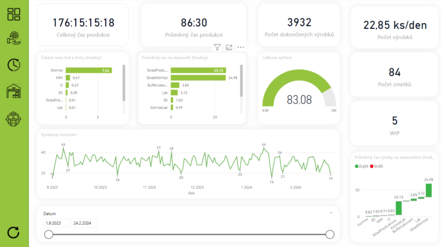This screenshot has width=441, height=247.
Task: Collapse the Datum slicer chevron
Action: [x=330, y=213]
